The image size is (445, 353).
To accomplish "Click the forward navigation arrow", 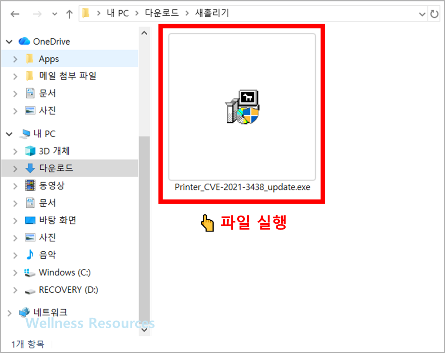I will click(37, 14).
